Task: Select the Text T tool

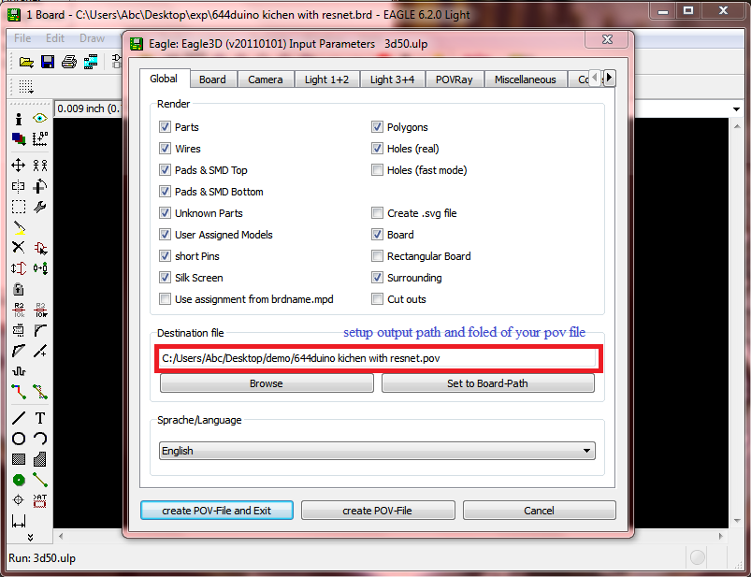Action: pos(40,418)
